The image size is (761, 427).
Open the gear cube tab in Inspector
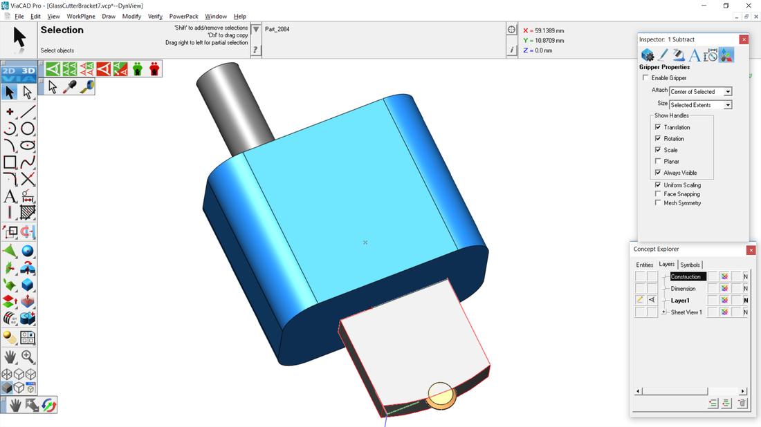tap(648, 55)
